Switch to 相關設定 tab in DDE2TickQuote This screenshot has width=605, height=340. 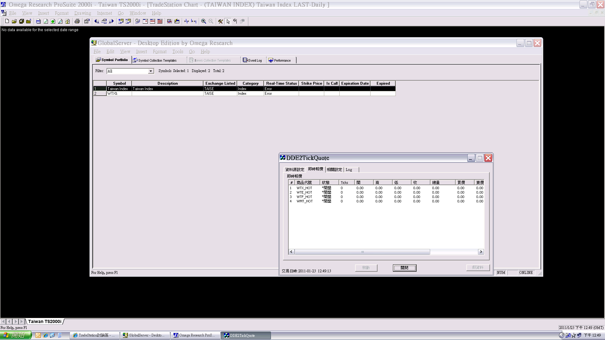[334, 170]
